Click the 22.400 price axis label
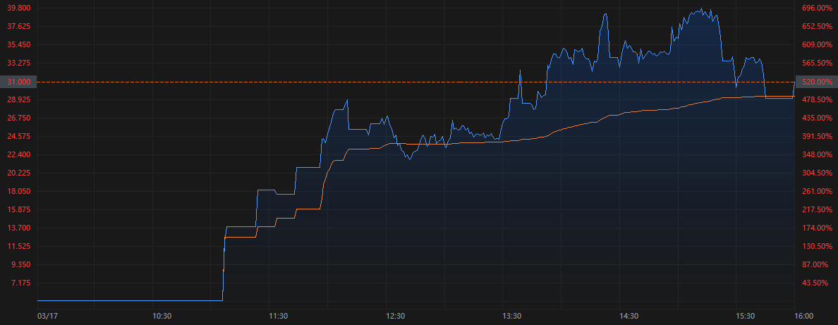838x325 pixels. 19,154
